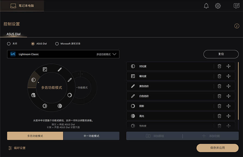The image size is (243, 157).
Task: Select the ASUS Dial radio option
Action: click(33, 43)
